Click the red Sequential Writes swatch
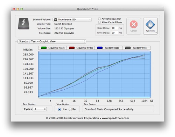Image resolution: width=175 pixels, height=137 pixels. click(x=72, y=48)
